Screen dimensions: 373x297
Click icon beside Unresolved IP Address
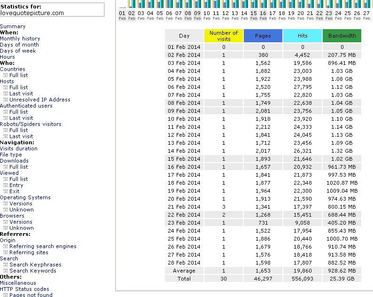click(5, 100)
